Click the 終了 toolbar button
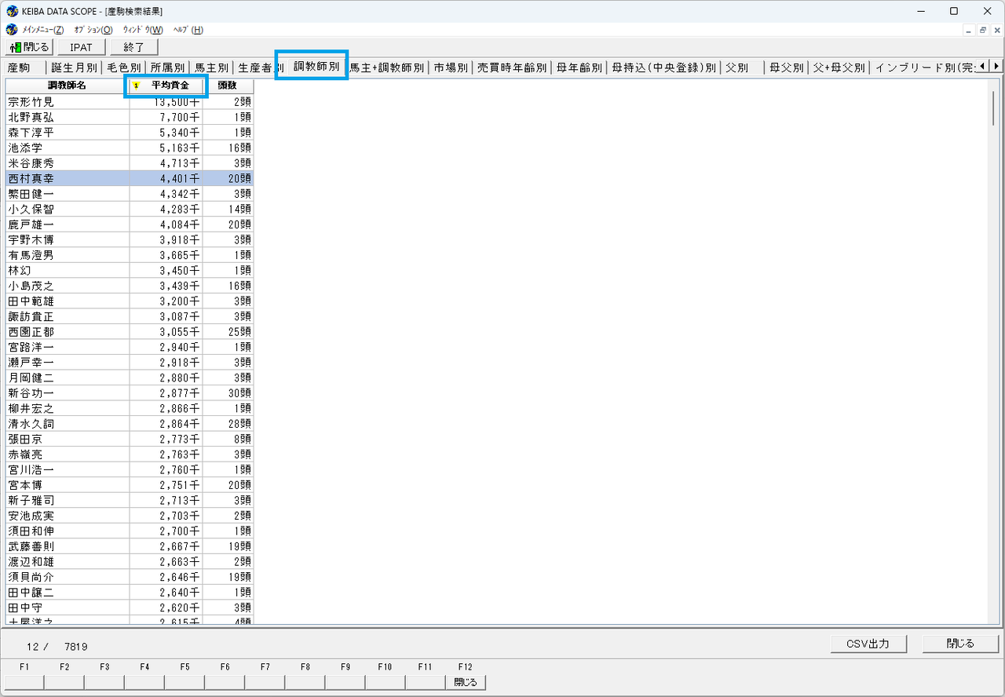The image size is (1005, 697). point(134,47)
